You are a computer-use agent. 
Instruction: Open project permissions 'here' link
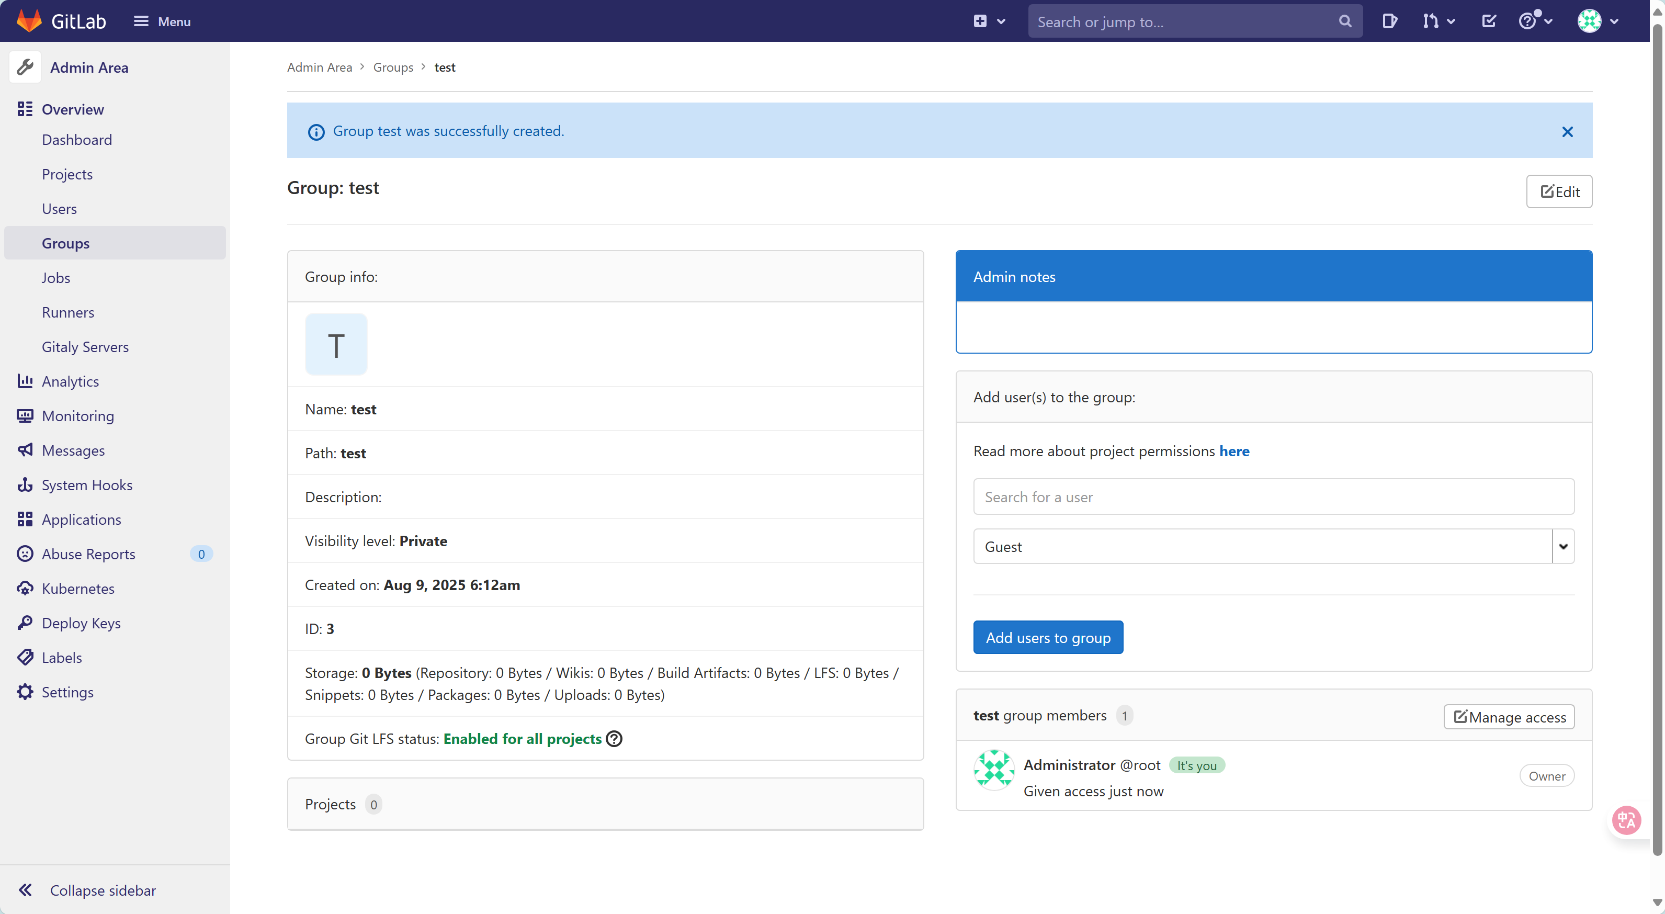(1234, 451)
